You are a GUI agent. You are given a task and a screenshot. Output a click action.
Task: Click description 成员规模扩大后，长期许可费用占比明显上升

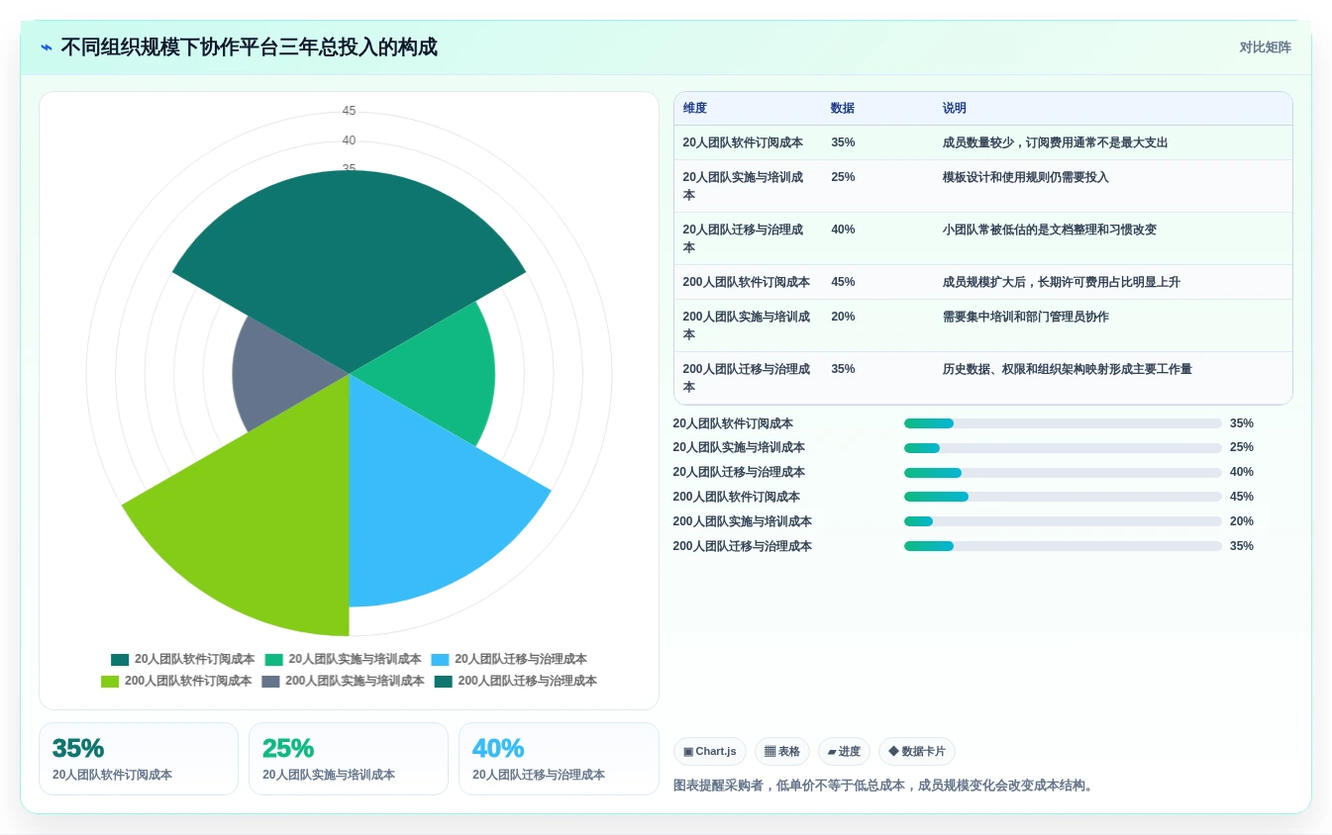pos(1061,282)
